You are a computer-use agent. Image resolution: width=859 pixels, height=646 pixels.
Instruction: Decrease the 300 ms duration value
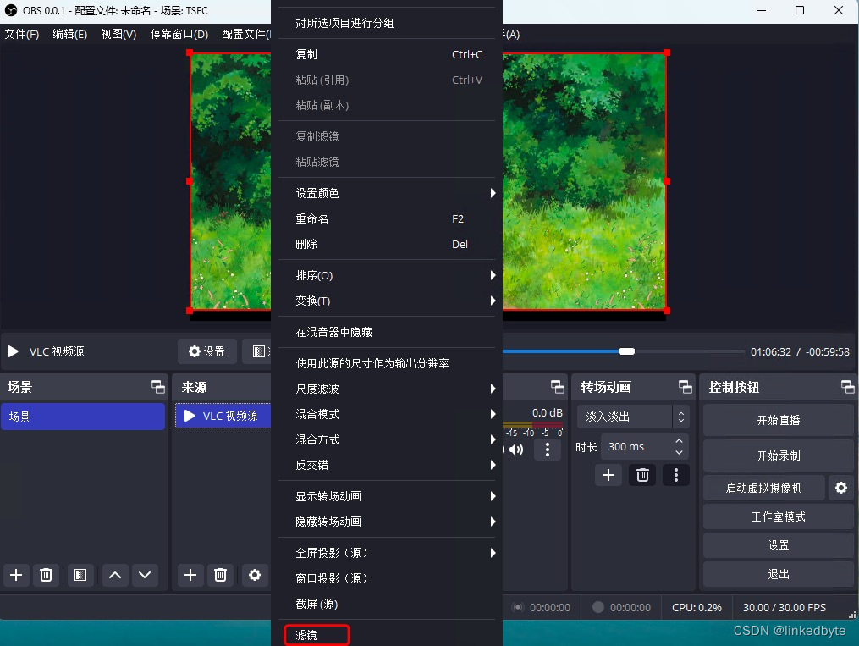coord(679,453)
